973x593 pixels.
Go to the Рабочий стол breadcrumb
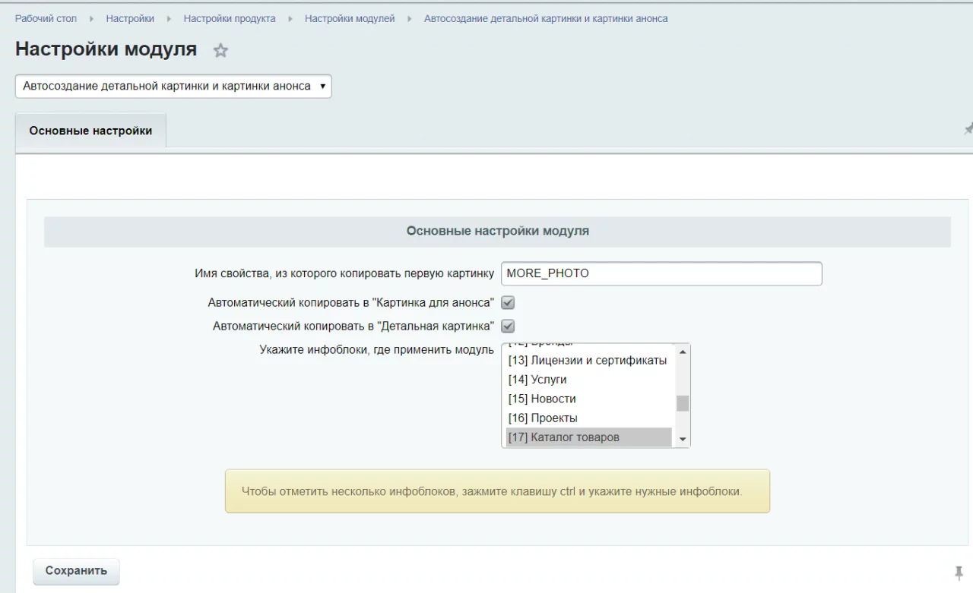(x=46, y=19)
